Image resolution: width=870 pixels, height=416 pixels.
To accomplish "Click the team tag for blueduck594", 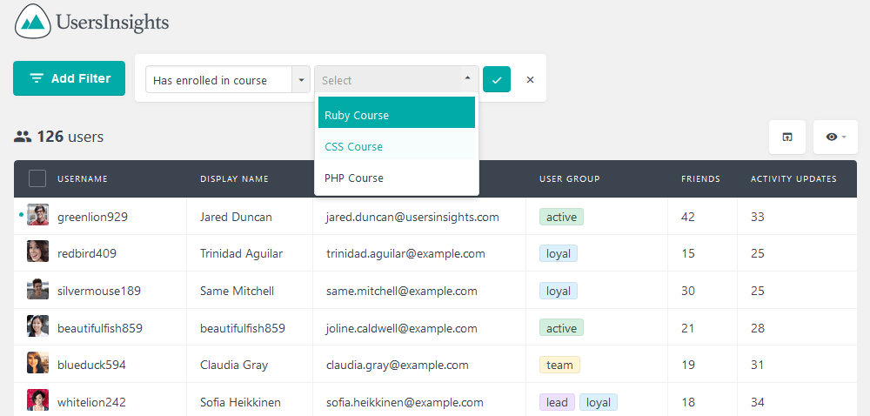I will pyautogui.click(x=559, y=365).
